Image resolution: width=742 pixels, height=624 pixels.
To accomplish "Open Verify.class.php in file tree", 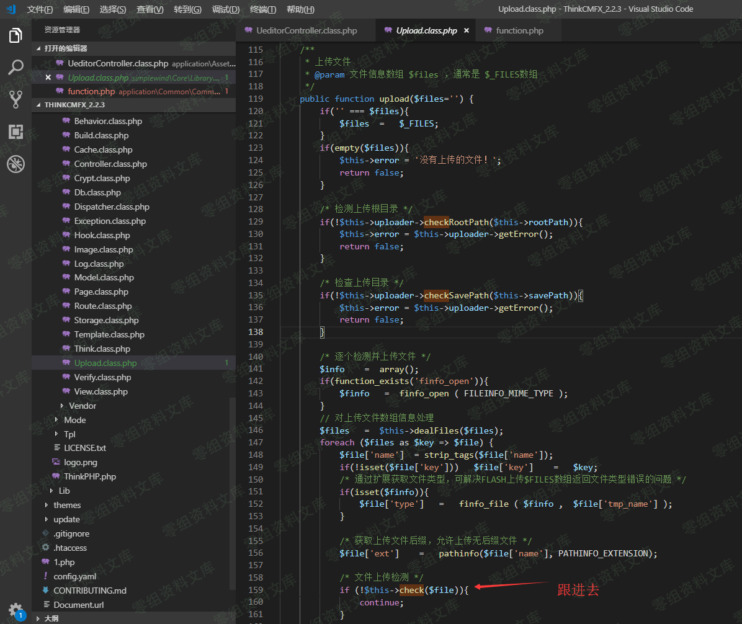I will (102, 377).
